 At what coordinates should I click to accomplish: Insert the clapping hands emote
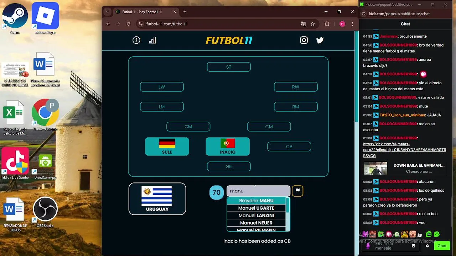pyautogui.click(x=420, y=234)
